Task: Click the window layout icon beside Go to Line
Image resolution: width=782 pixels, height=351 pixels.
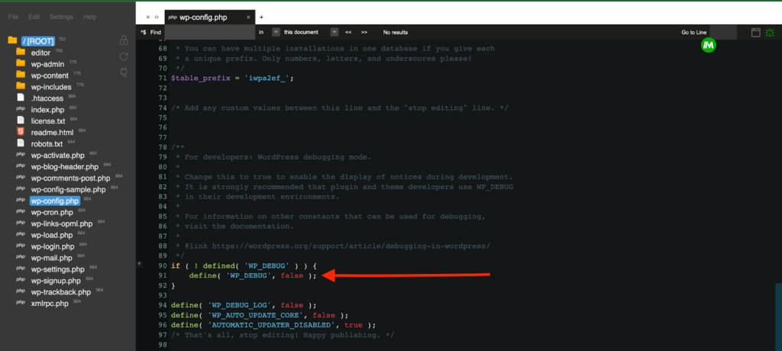Action: click(755, 32)
